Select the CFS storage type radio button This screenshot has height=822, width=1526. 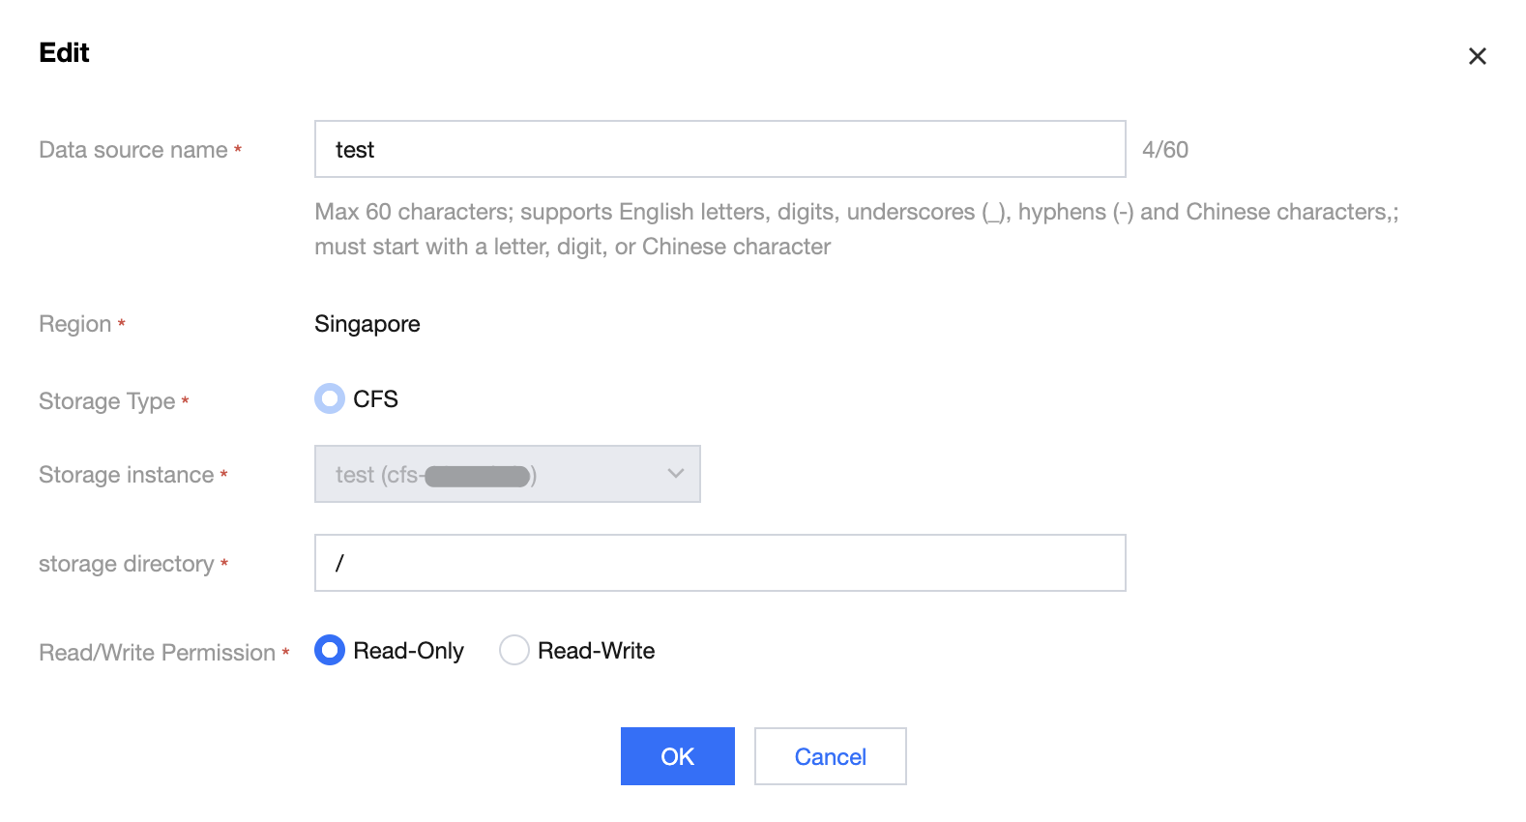pyautogui.click(x=330, y=398)
